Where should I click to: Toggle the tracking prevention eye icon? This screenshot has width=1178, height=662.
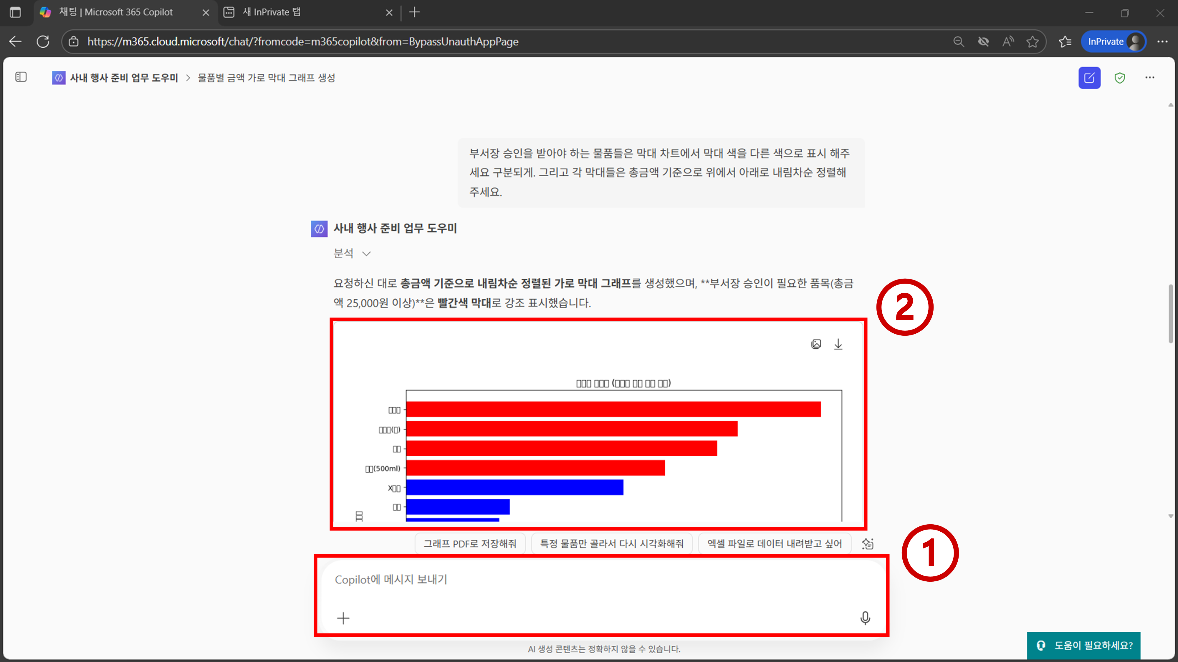coord(983,41)
